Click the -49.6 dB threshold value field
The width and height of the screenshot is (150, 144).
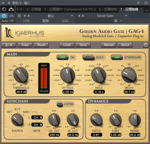(x=21, y=92)
